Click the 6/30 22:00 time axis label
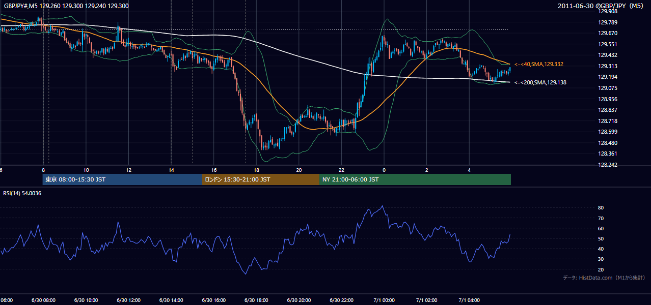651x305 pixels. (342, 300)
